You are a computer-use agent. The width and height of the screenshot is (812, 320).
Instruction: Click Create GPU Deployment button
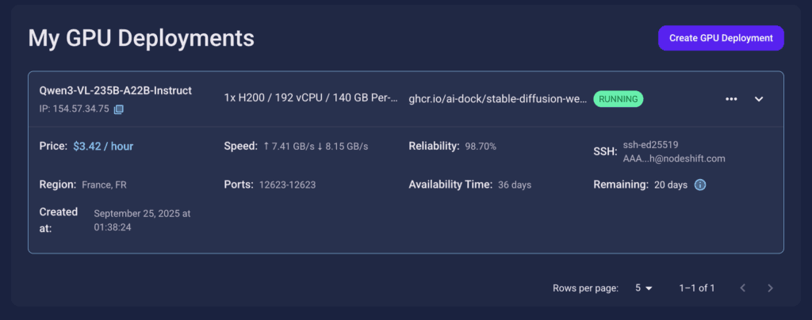coord(721,38)
